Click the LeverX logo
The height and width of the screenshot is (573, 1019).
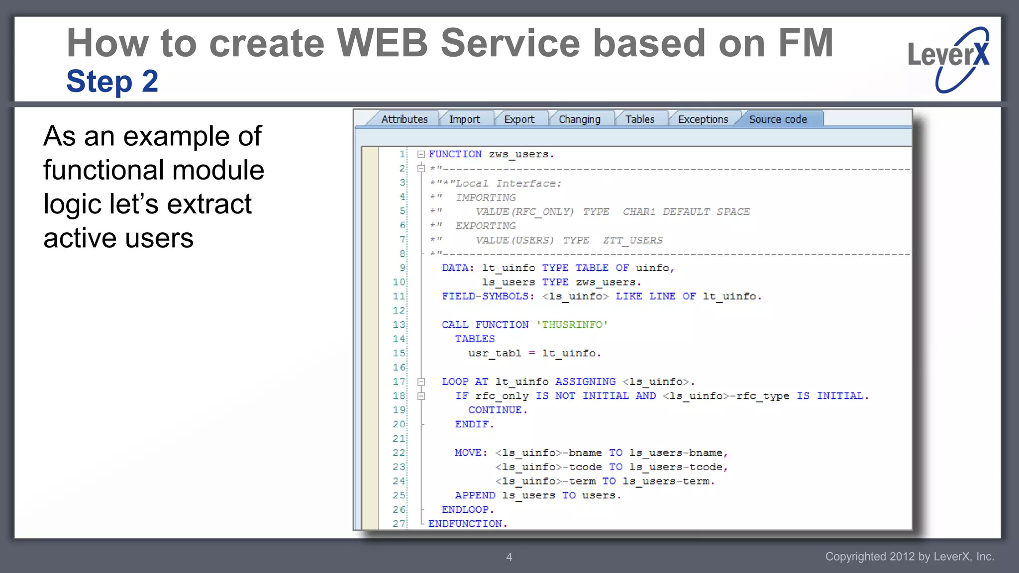pyautogui.click(x=948, y=60)
